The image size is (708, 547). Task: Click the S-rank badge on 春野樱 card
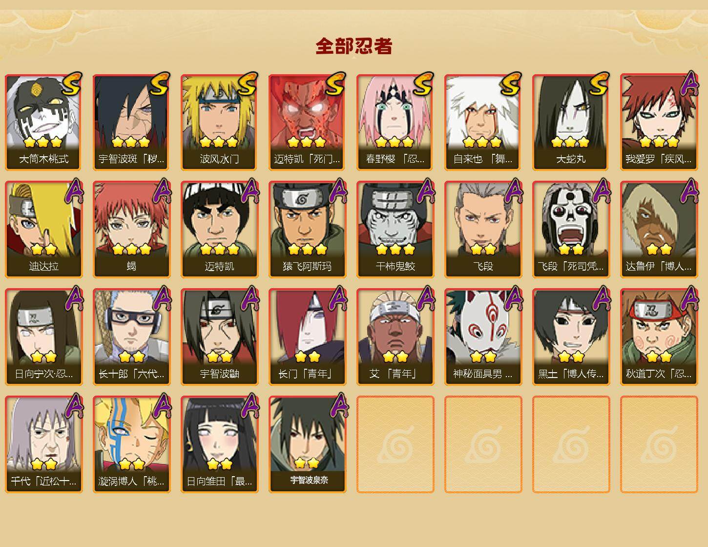click(422, 84)
